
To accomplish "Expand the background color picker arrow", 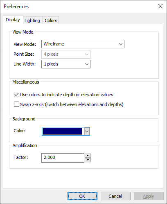I will 87,131.
